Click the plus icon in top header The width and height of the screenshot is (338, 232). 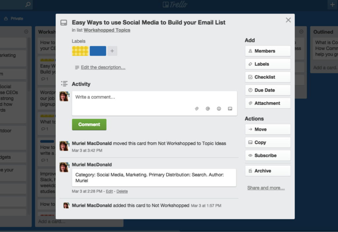pos(332,5)
